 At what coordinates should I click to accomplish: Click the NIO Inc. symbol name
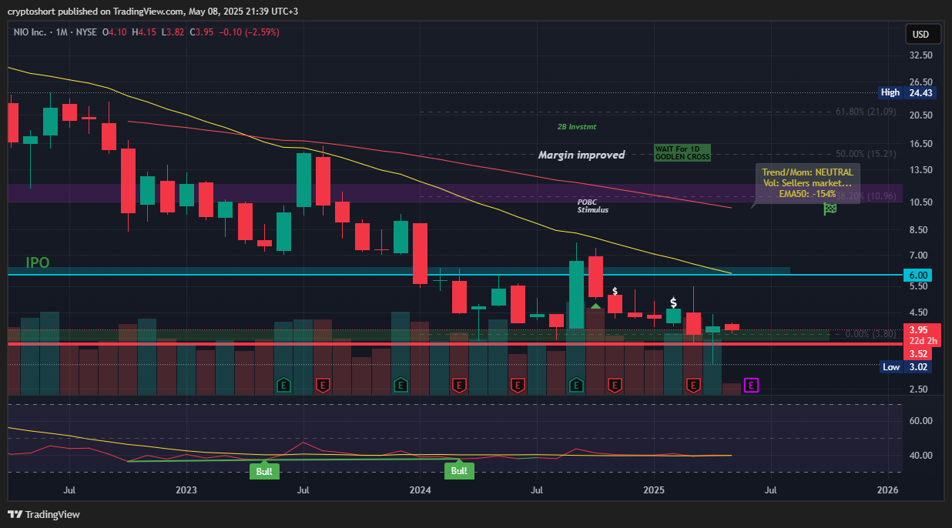(32, 32)
